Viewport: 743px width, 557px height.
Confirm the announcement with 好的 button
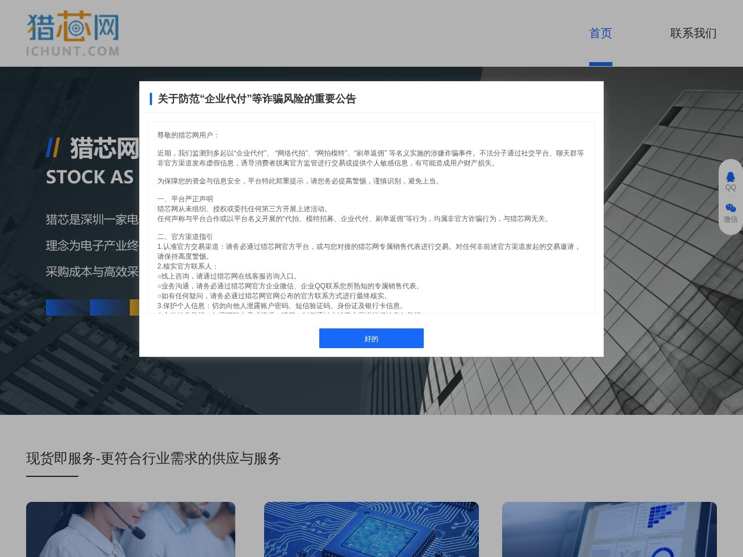[x=371, y=338]
